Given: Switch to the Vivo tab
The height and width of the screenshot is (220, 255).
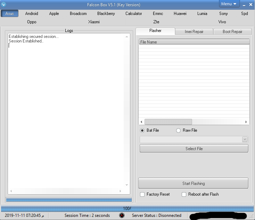Looking at the screenshot, I should (222, 22).
